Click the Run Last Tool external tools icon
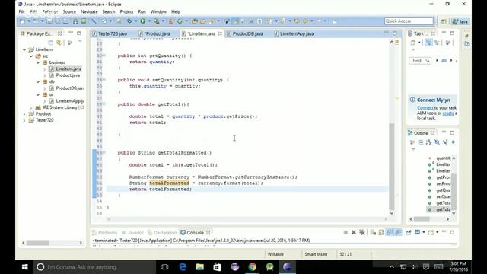 click(x=156, y=21)
